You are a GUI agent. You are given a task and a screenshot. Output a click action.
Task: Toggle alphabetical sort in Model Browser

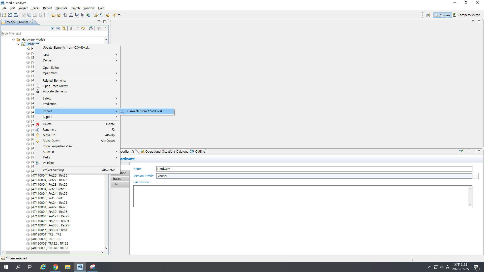tap(91, 28)
